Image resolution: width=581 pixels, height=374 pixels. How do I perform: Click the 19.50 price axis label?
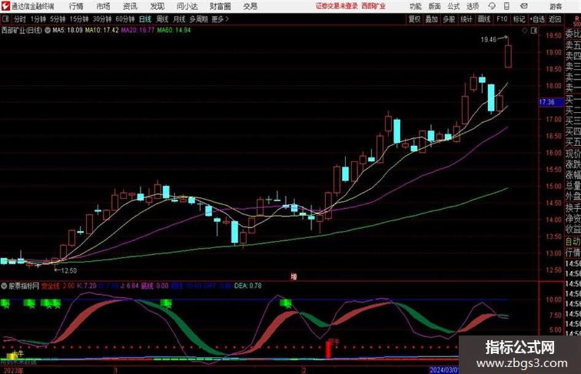[x=553, y=36]
